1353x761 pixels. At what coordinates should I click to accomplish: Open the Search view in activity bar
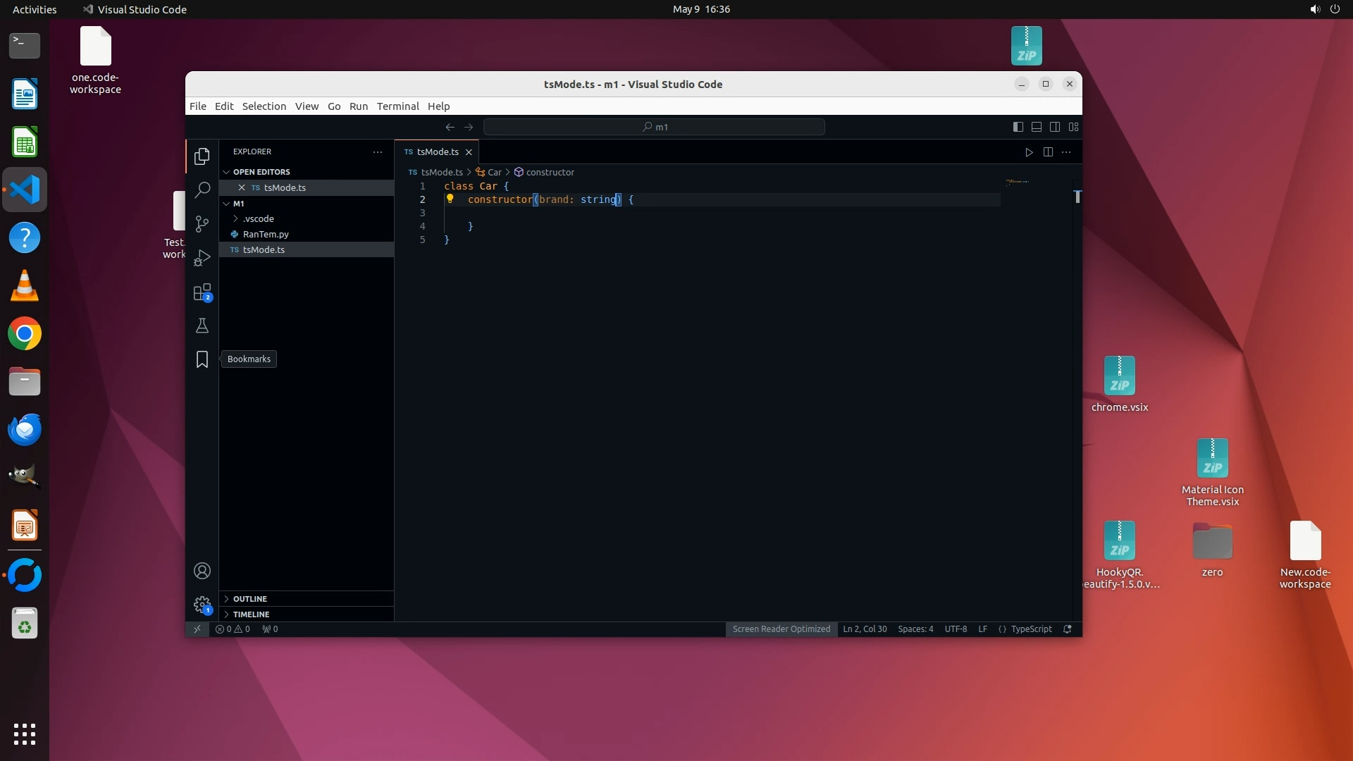202,190
